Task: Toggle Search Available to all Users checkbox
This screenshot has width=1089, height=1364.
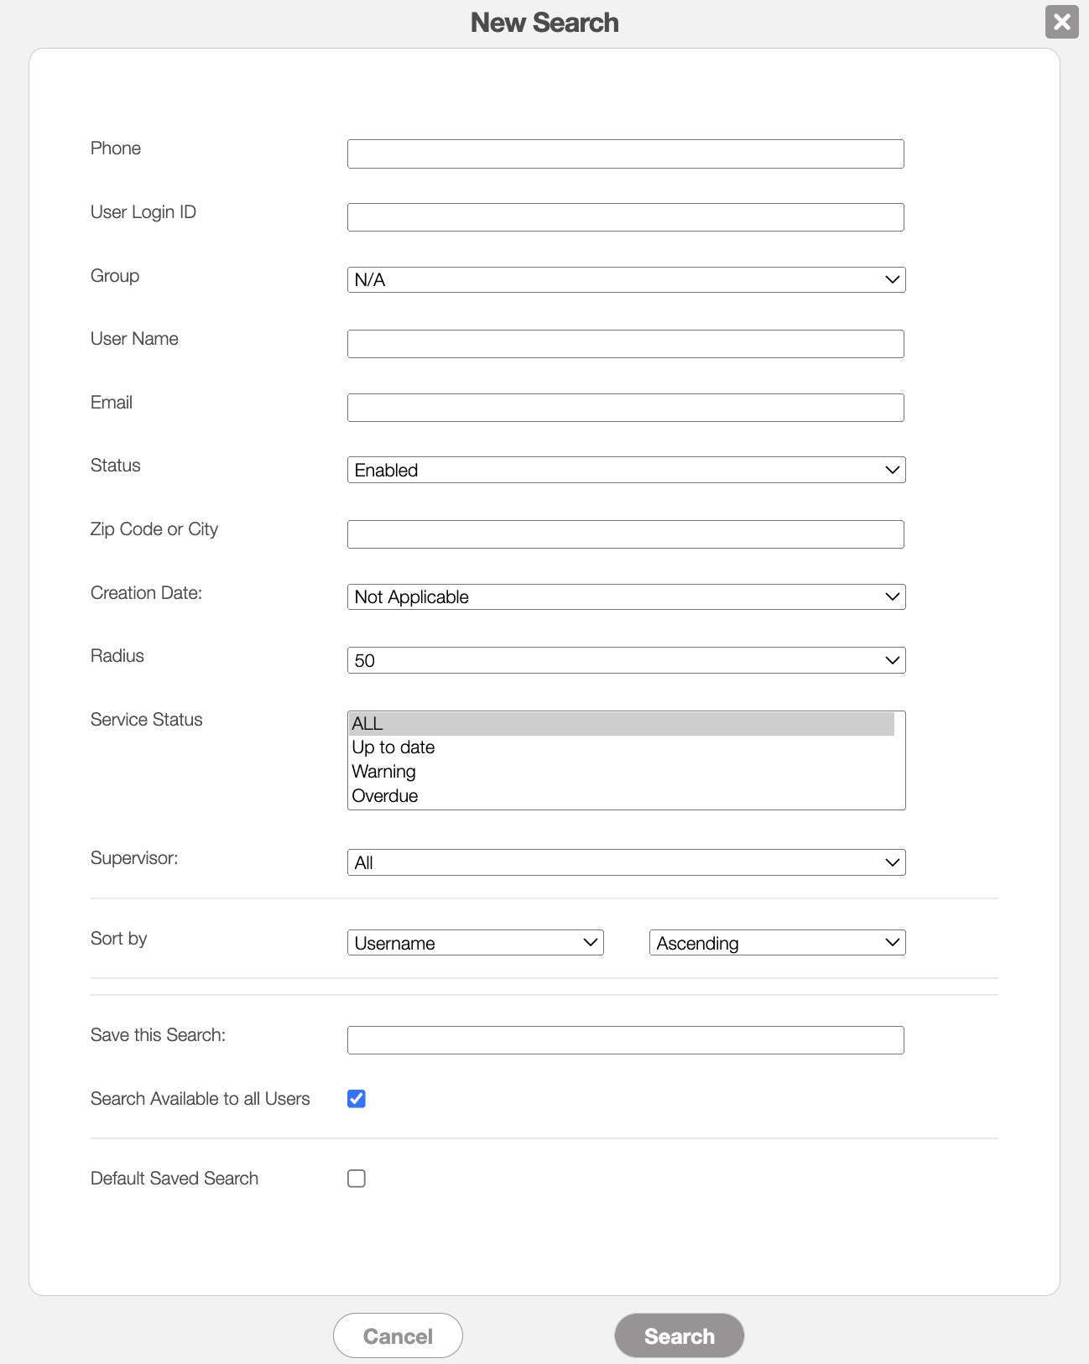Action: [x=357, y=1099]
